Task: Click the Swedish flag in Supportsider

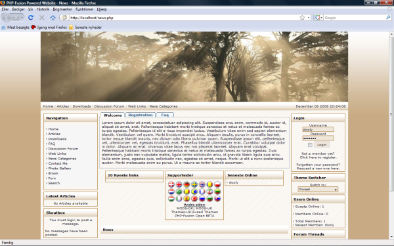Action: [x=194, y=184]
